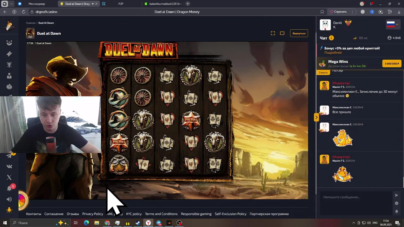Show hidden tray icons chevron

click(354, 223)
